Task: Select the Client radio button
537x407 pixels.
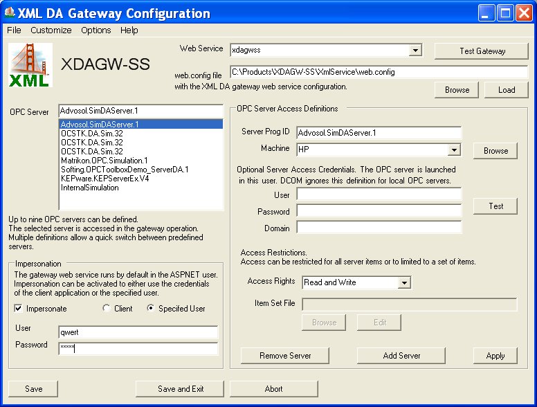Action: (x=106, y=308)
